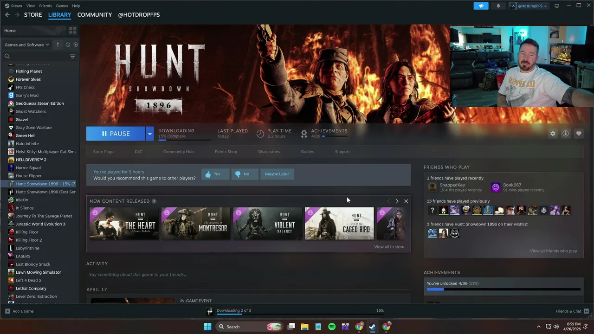Open Spotify from the taskbar
Viewport: 594px width, 334px height.
coord(332,327)
